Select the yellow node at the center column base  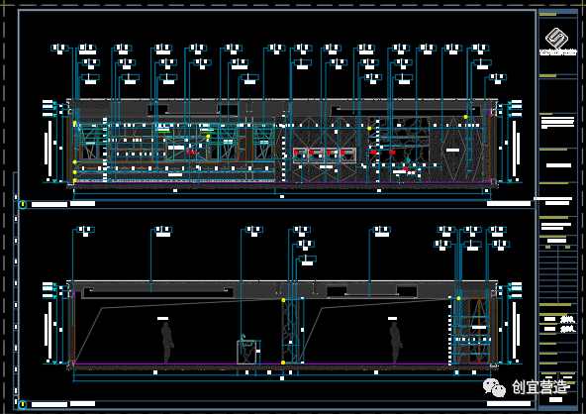coord(283,362)
